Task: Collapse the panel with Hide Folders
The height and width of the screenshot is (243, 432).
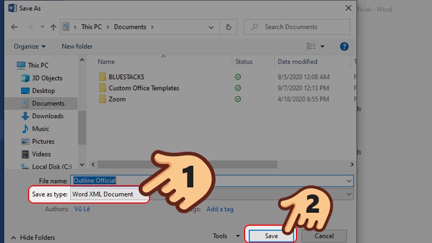Action: 39,237
